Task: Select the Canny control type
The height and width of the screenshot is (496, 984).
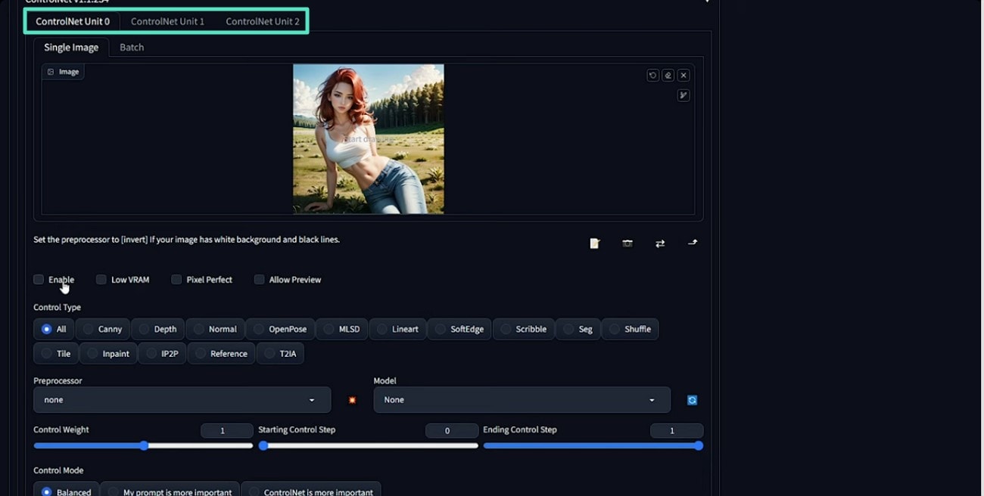Action: [x=102, y=329]
